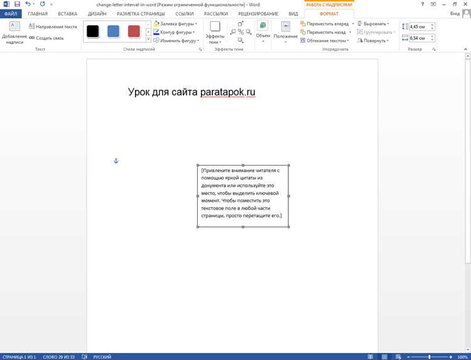Open Заливка фигуры fill dropdown
This screenshot has width=471, height=360.
(x=175, y=24)
